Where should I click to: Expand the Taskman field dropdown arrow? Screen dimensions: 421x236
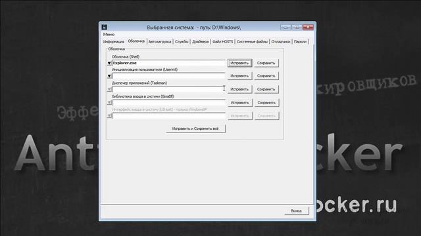(109, 89)
